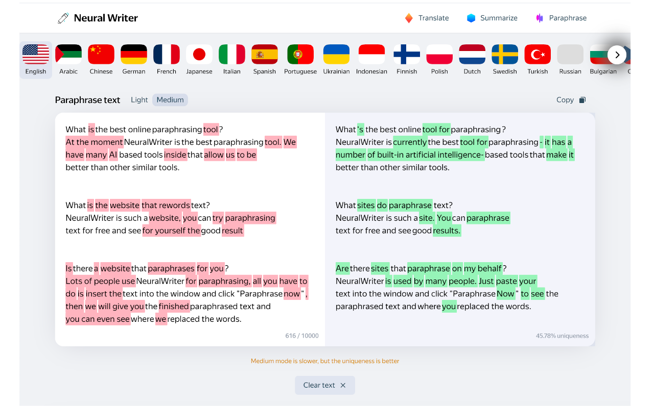Image resolution: width=654 pixels, height=408 pixels.
Task: Select the Portuguese language flag
Action: (x=300, y=54)
